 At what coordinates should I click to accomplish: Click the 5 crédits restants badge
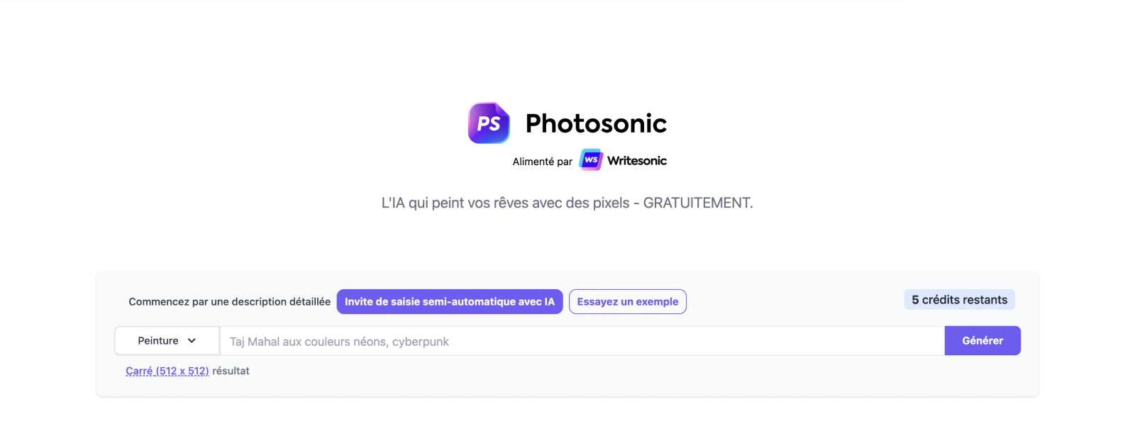click(x=959, y=299)
